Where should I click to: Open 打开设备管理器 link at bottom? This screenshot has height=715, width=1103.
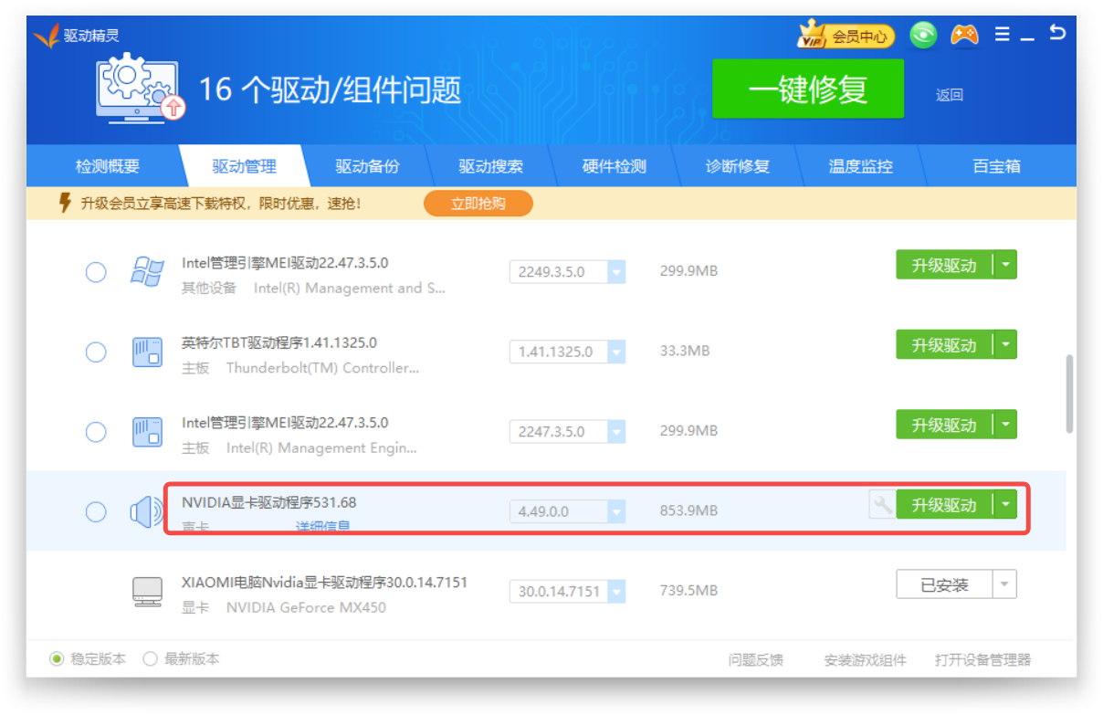(x=982, y=660)
